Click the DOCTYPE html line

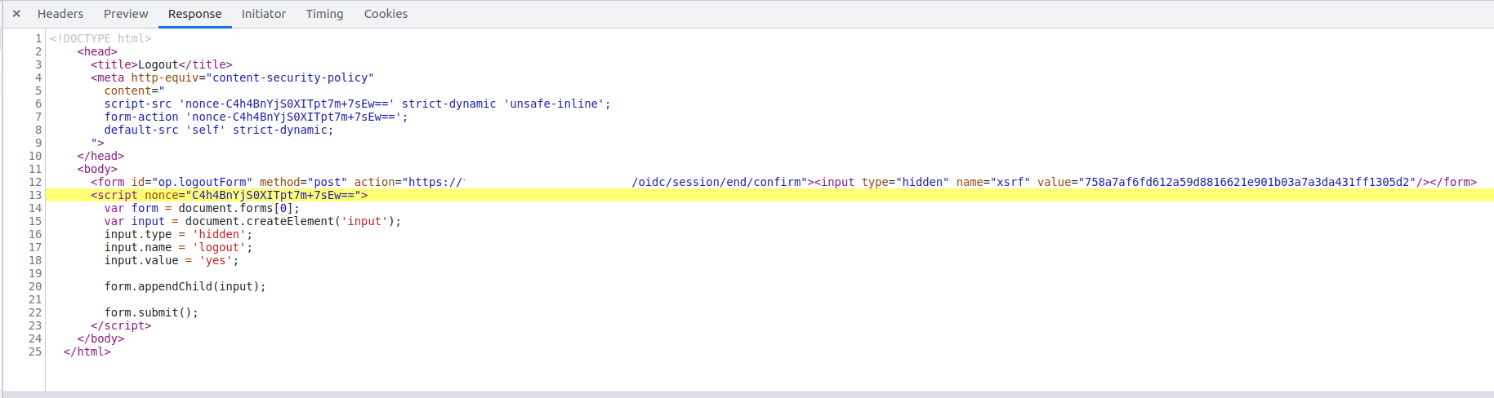pos(101,38)
